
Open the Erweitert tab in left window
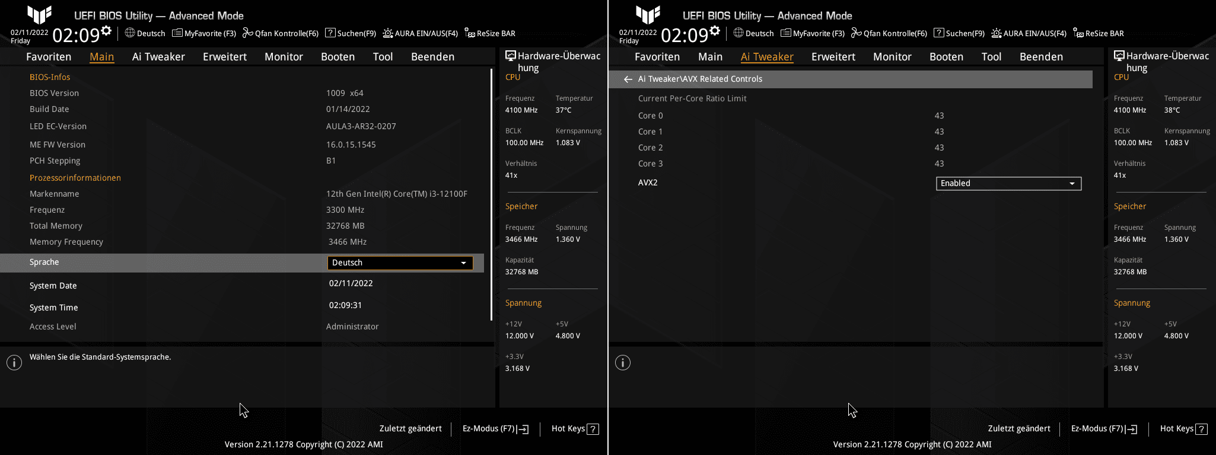point(225,57)
